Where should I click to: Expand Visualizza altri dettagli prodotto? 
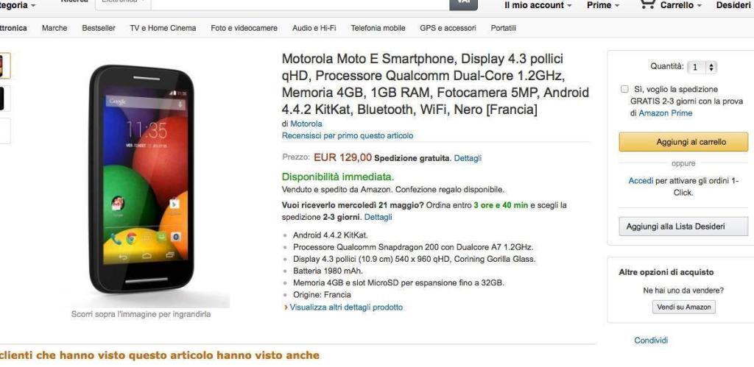[346, 307]
